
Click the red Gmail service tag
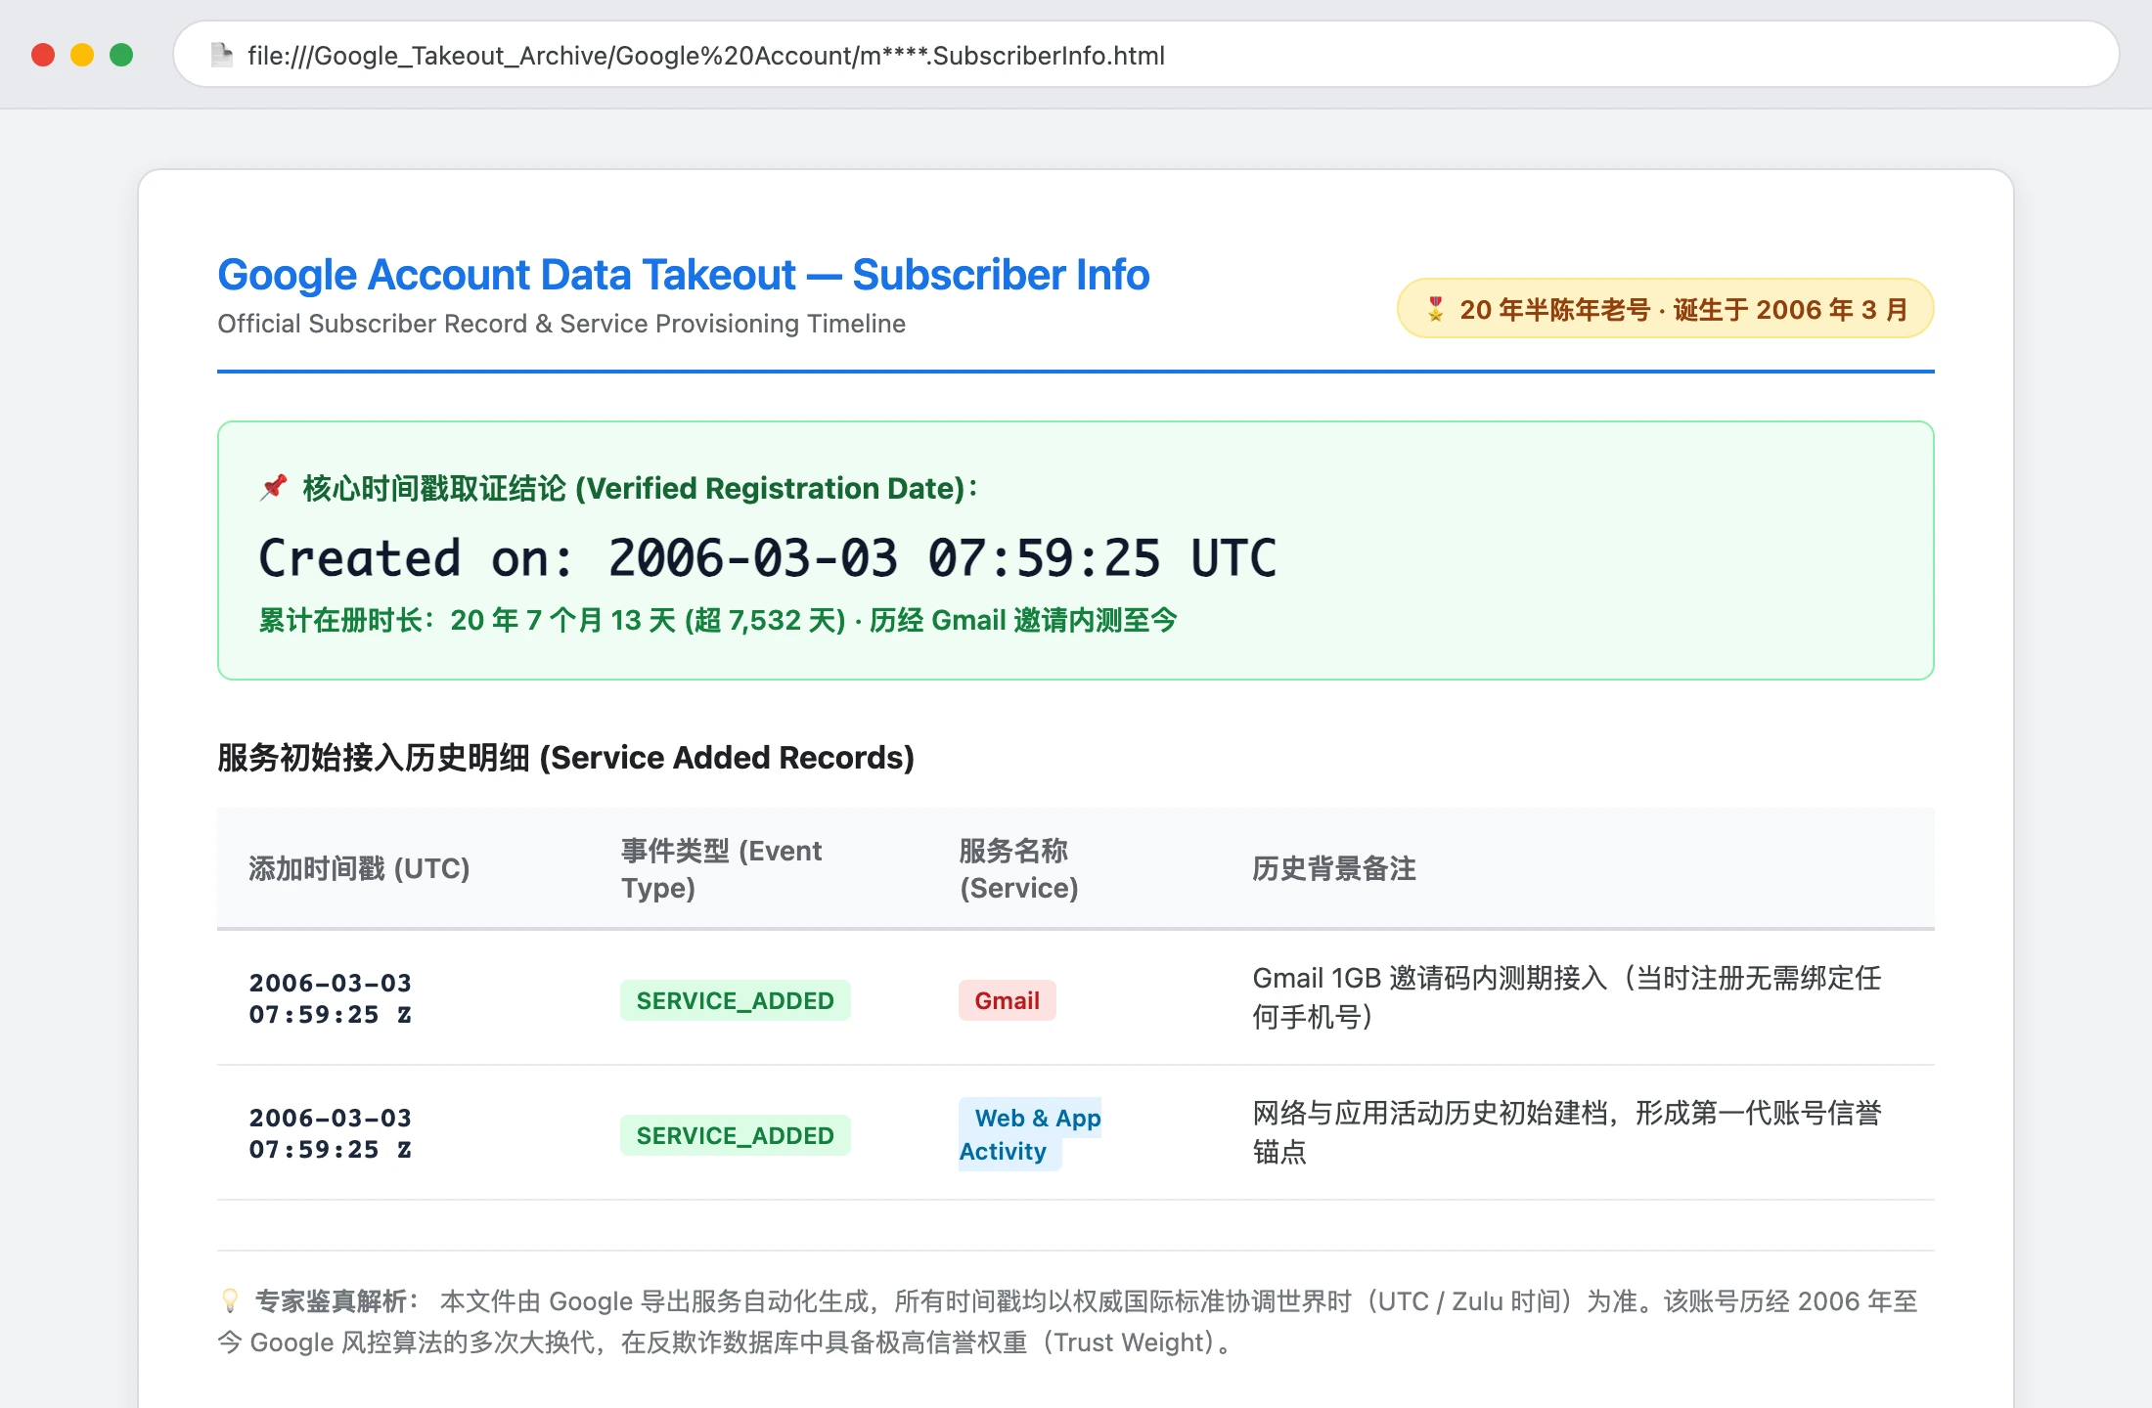point(1008,1000)
